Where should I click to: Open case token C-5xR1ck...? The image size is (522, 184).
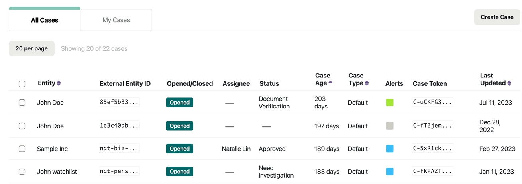point(432,149)
